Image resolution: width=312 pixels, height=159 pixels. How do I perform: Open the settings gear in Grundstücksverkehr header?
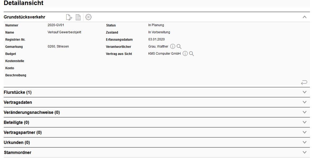[88, 17]
